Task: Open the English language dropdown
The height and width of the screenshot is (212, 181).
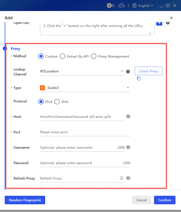Action: pos(142,6)
